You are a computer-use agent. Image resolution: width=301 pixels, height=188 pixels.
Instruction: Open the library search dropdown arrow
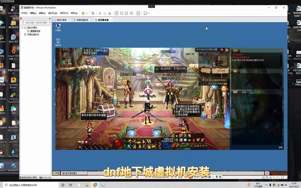[50, 23]
